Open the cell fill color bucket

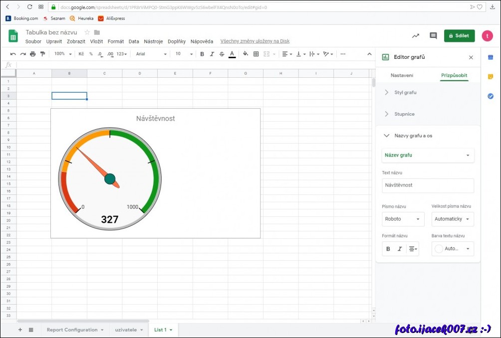pyautogui.click(x=245, y=54)
